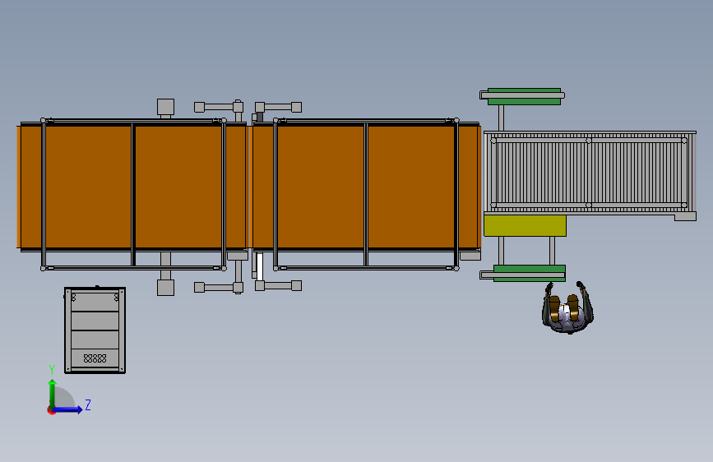
Task: Select the gray foot block at roller conveyor end
Action: coord(685,216)
